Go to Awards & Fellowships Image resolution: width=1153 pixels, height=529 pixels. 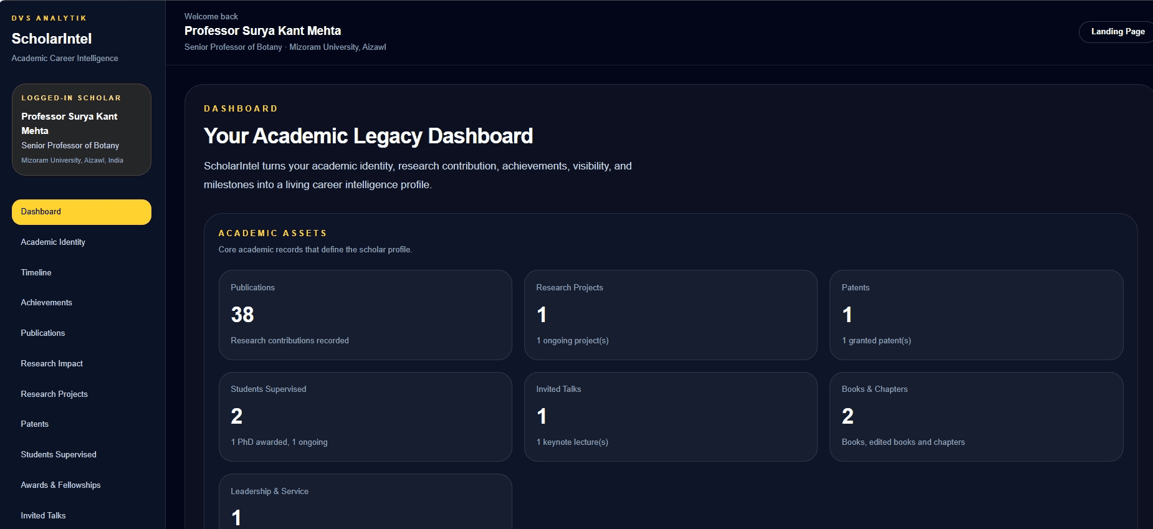[x=81, y=485]
